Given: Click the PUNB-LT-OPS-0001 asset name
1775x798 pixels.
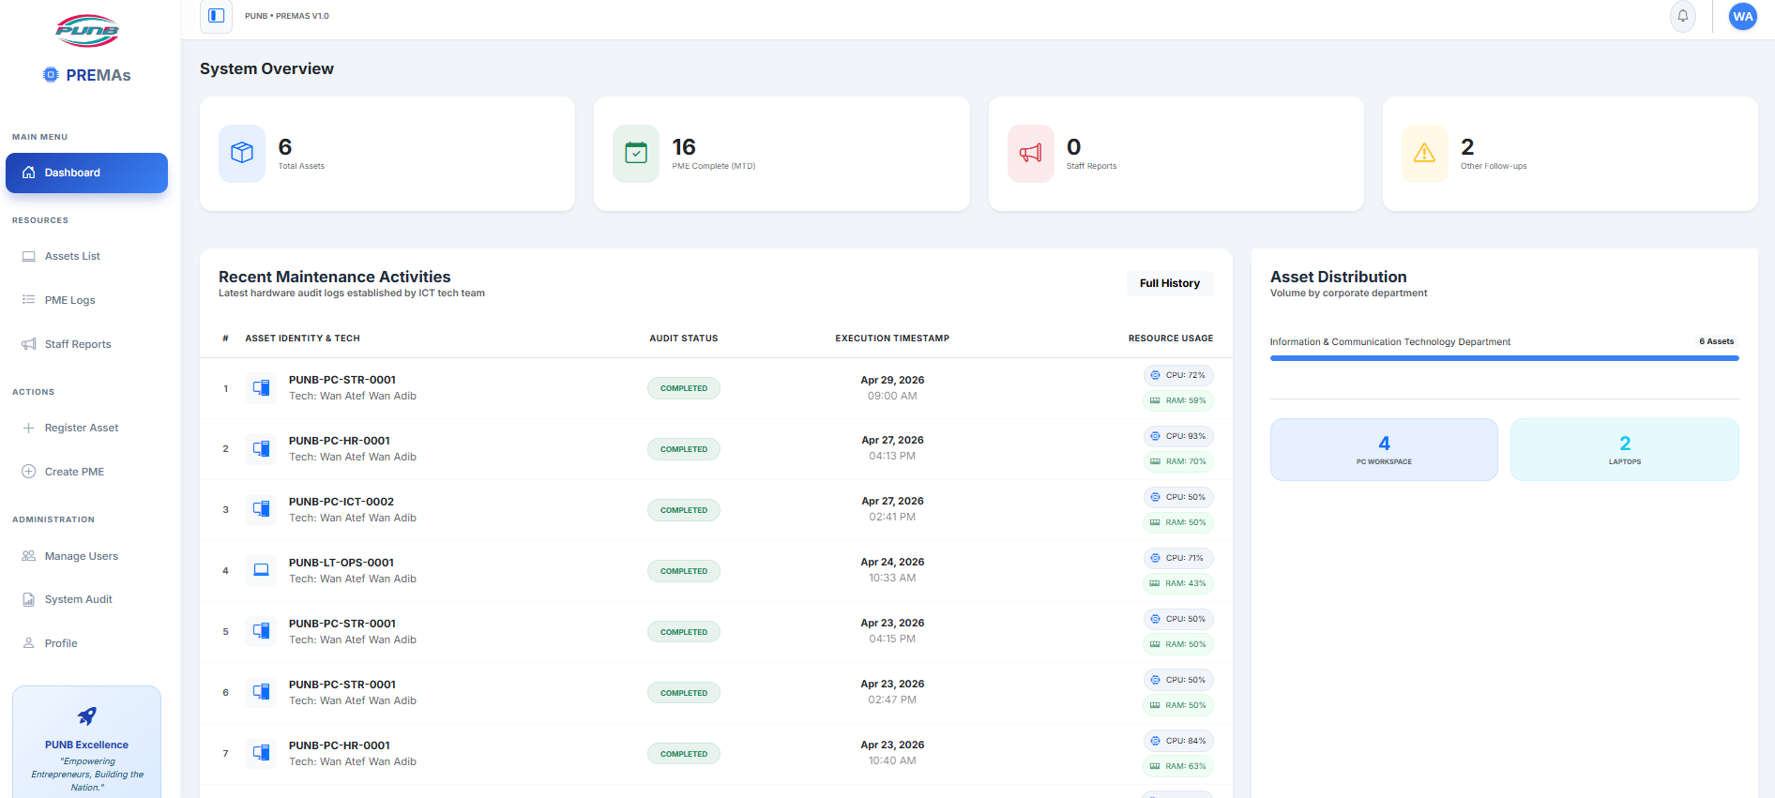Looking at the screenshot, I should [x=341, y=563].
